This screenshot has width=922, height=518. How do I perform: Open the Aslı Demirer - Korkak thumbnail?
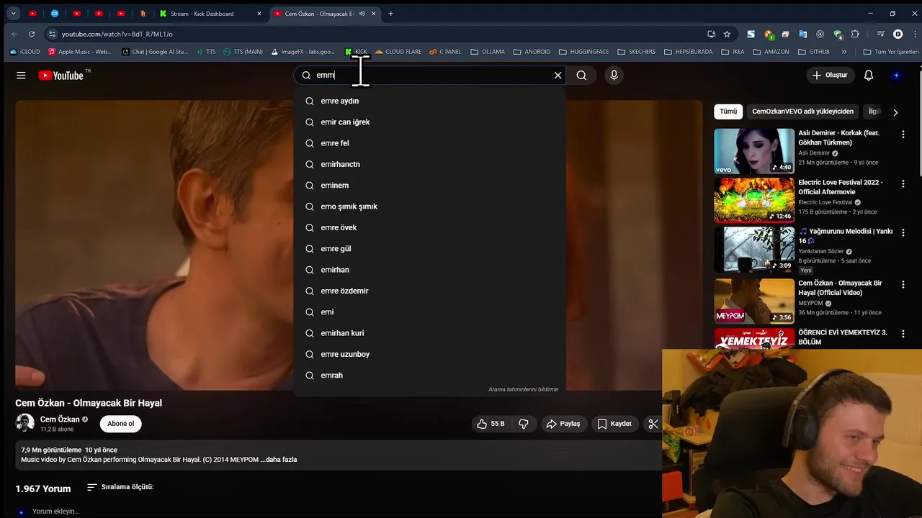(754, 151)
